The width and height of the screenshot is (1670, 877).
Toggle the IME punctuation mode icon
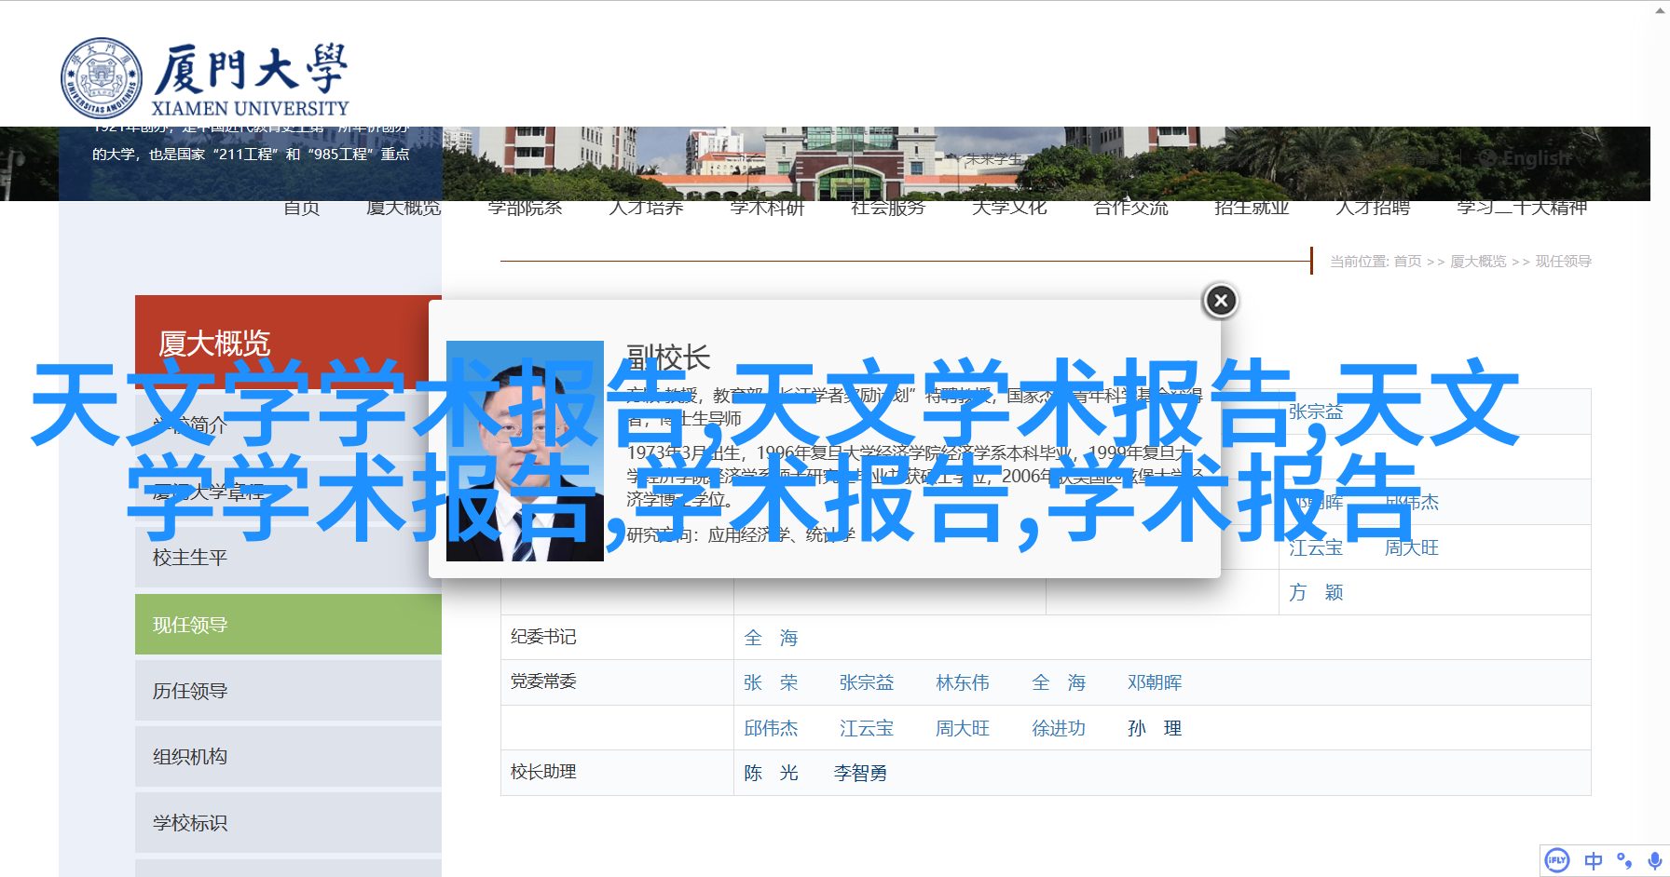(x=1624, y=861)
